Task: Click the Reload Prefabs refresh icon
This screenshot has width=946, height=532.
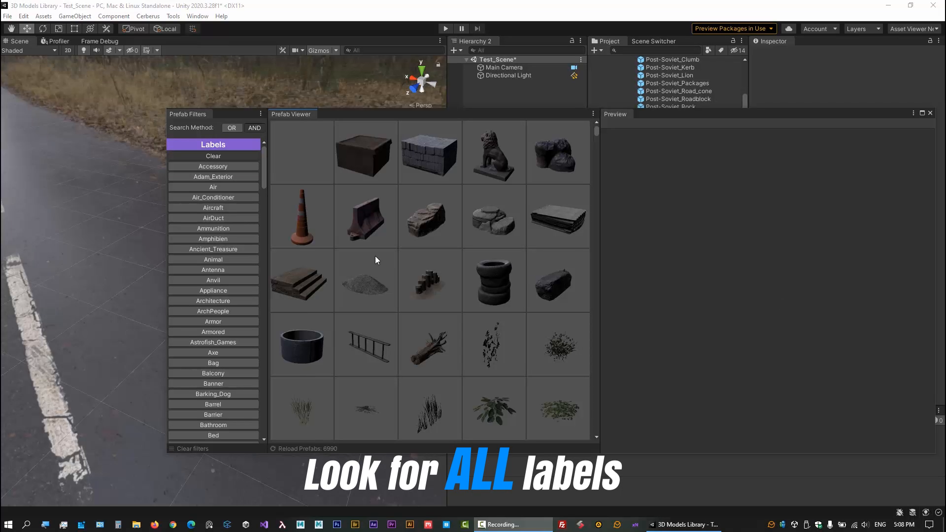Action: pyautogui.click(x=273, y=449)
